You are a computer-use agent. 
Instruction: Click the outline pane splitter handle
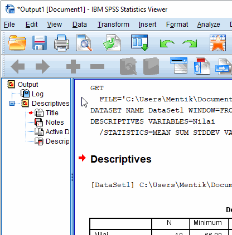72,177
